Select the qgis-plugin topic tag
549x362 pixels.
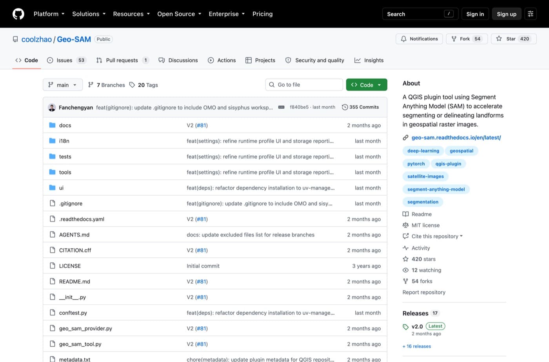(x=448, y=164)
